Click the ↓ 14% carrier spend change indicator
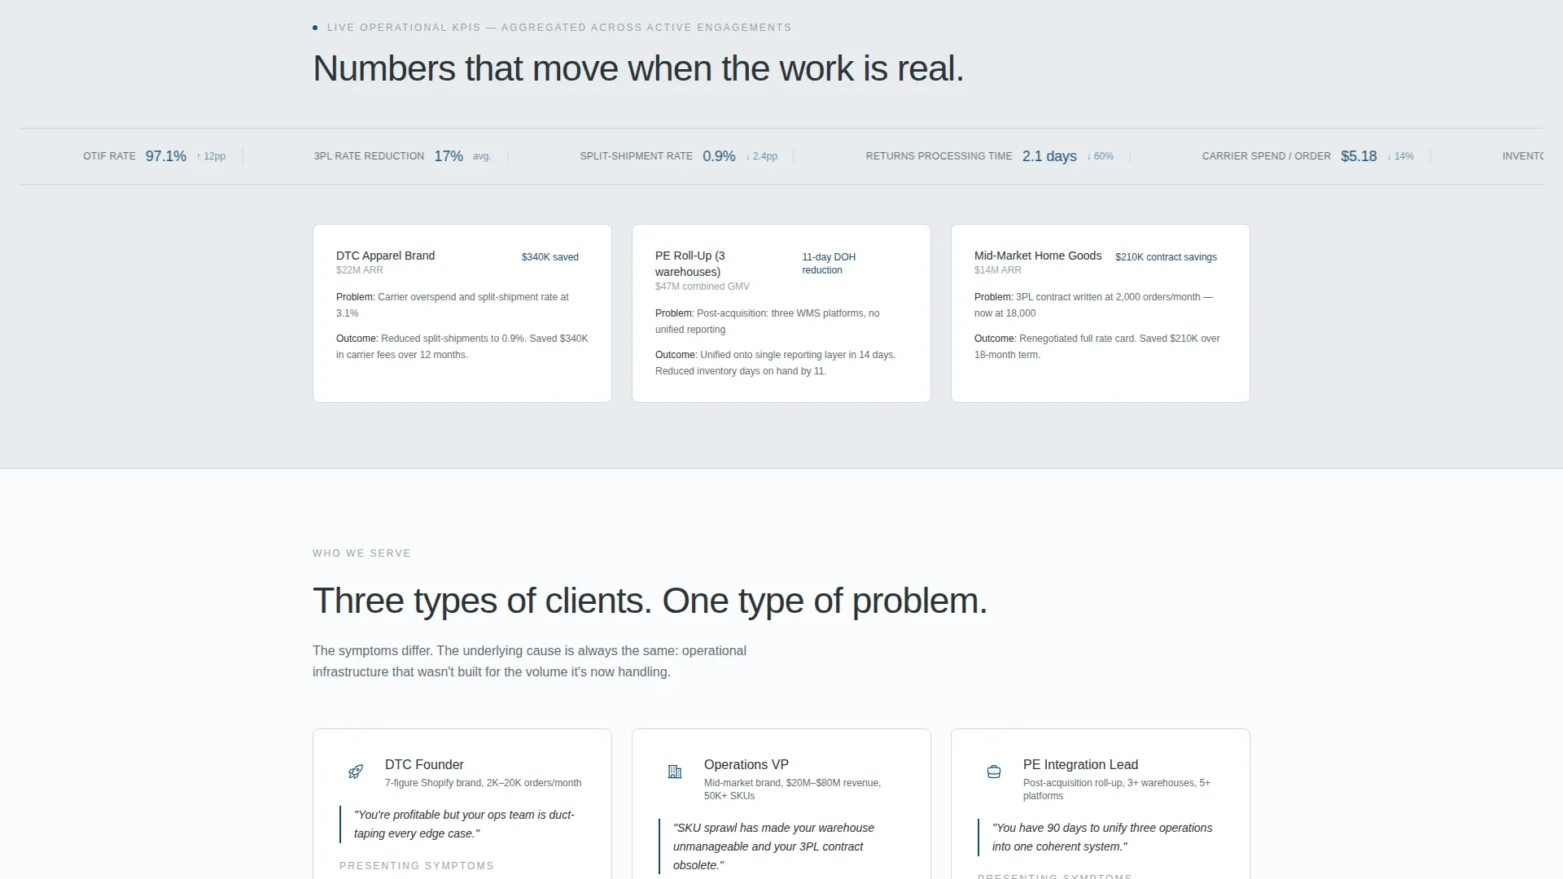 (x=1400, y=156)
